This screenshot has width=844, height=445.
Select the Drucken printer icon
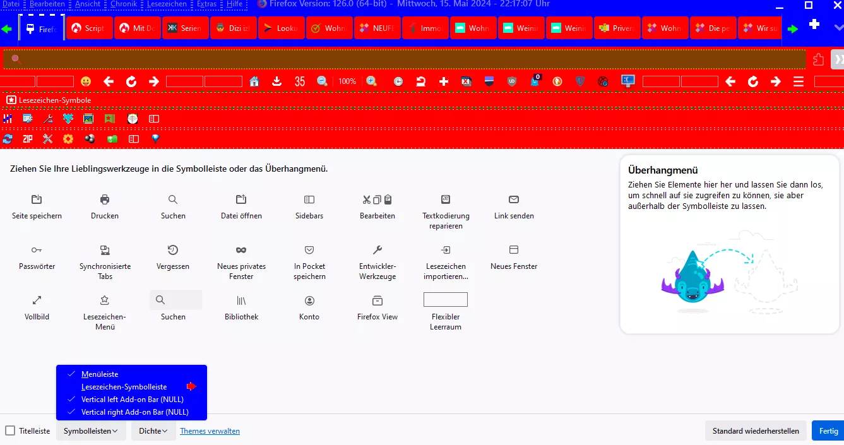(105, 200)
